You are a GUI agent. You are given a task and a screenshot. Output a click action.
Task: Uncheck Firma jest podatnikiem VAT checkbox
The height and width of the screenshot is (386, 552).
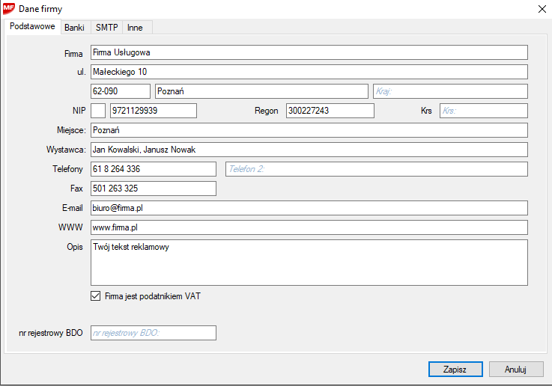click(x=95, y=296)
